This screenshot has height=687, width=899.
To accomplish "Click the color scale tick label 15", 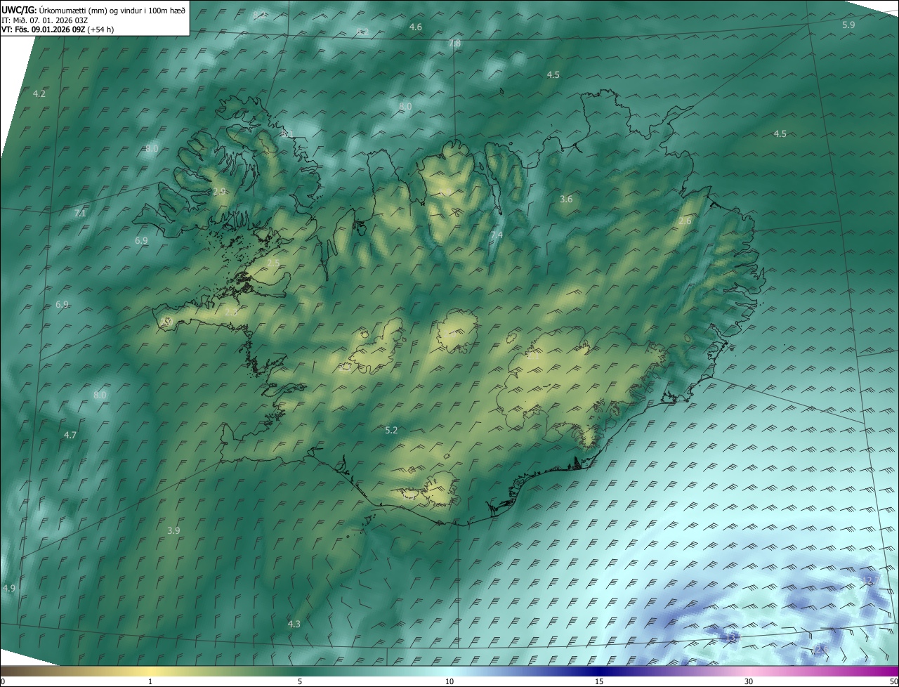I will coord(599,681).
